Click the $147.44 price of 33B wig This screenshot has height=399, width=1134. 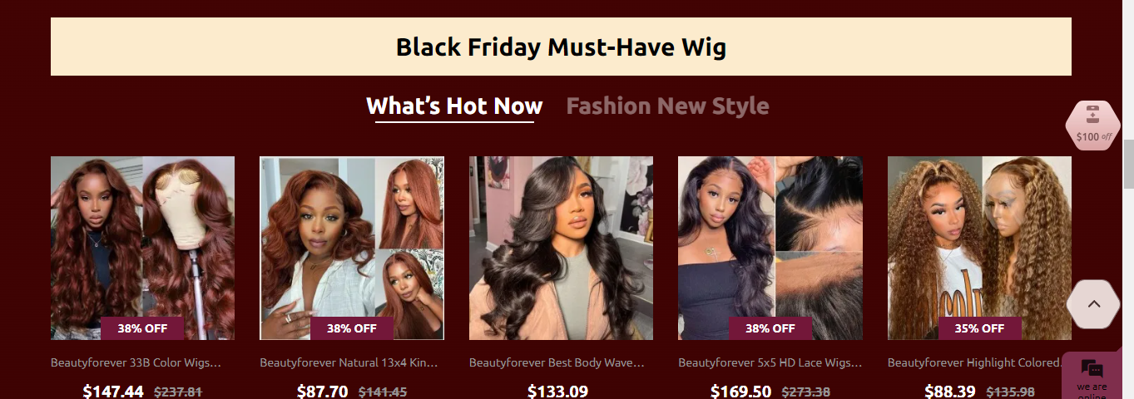point(113,392)
